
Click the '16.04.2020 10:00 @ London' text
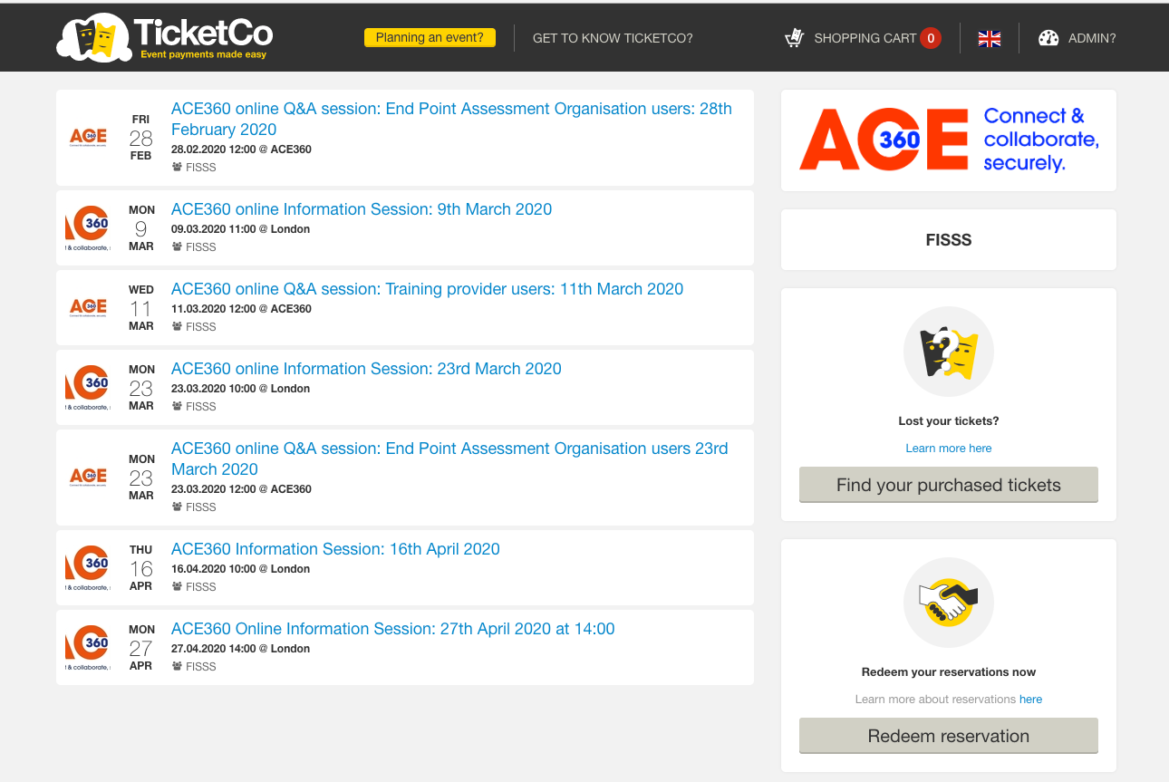[x=240, y=569]
